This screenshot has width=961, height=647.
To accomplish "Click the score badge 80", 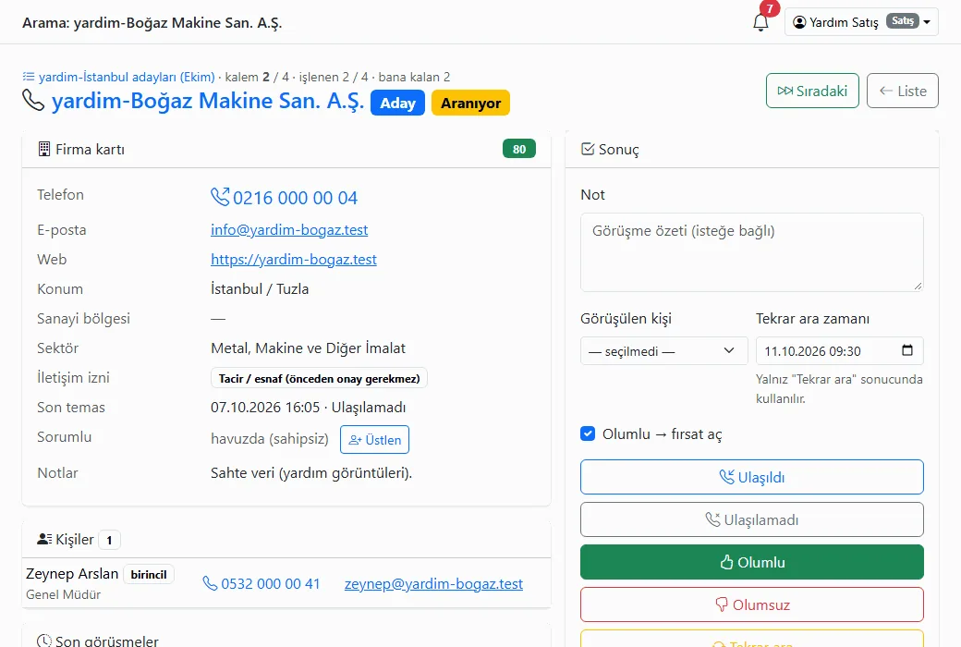I will pos(519,149).
